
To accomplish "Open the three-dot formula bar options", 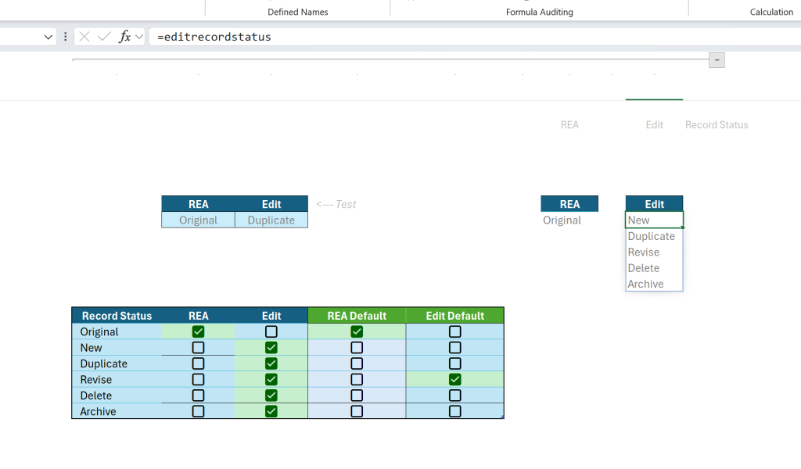I will click(x=65, y=37).
